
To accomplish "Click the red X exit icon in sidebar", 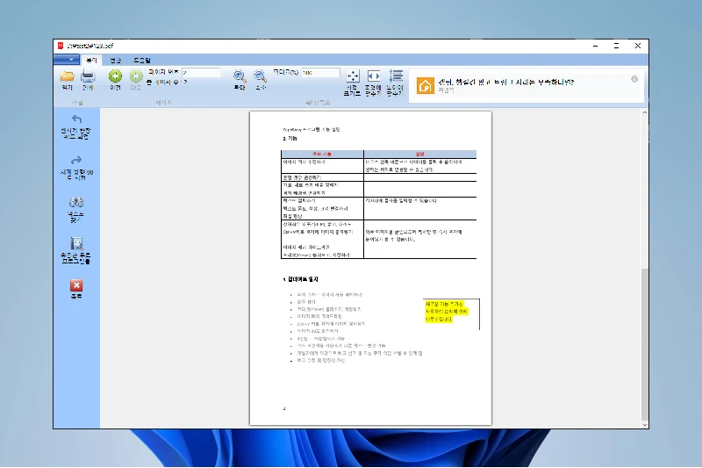I will [76, 289].
